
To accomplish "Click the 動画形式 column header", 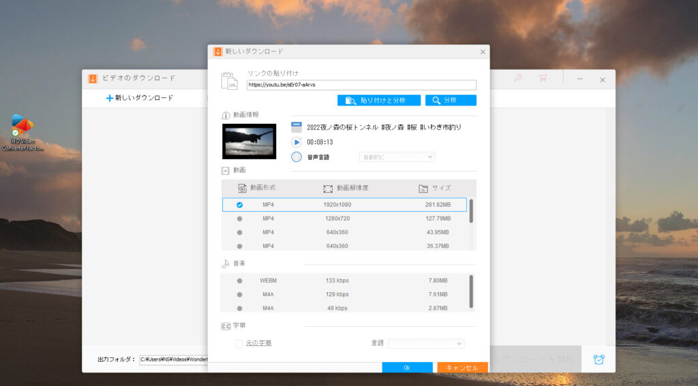I will coord(257,188).
